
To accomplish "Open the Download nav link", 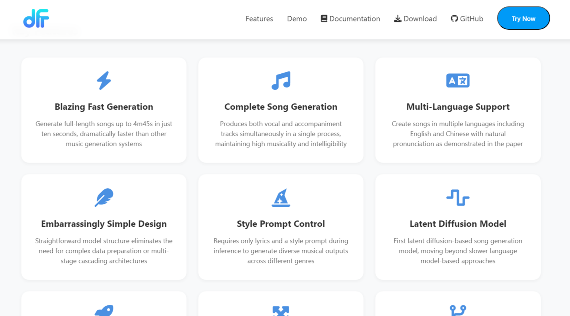I will 415,19.
